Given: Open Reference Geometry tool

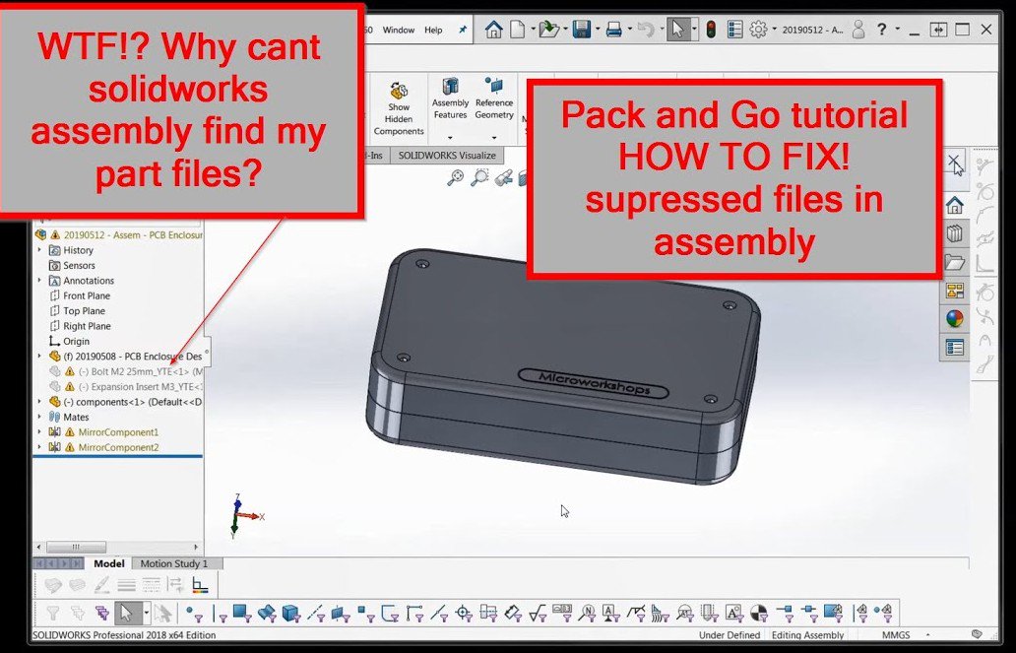Looking at the screenshot, I should [x=494, y=98].
